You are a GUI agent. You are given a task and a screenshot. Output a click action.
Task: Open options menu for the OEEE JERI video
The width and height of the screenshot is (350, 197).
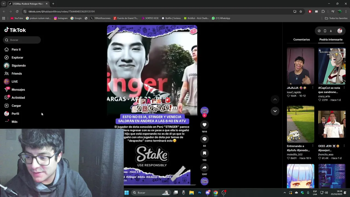coord(344,146)
